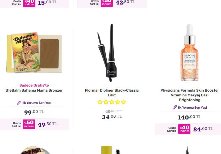Open the Physicians Formula serum bottle image

[189, 53]
